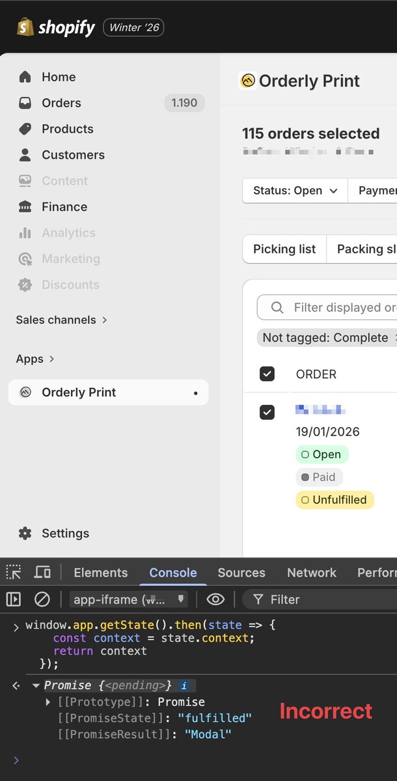This screenshot has height=781, width=397.
Task: Click the yellow Unfulfilled status badge
Action: [x=335, y=500]
